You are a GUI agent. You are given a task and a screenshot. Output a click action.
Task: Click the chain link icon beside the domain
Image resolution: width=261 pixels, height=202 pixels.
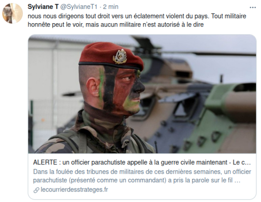(36, 190)
